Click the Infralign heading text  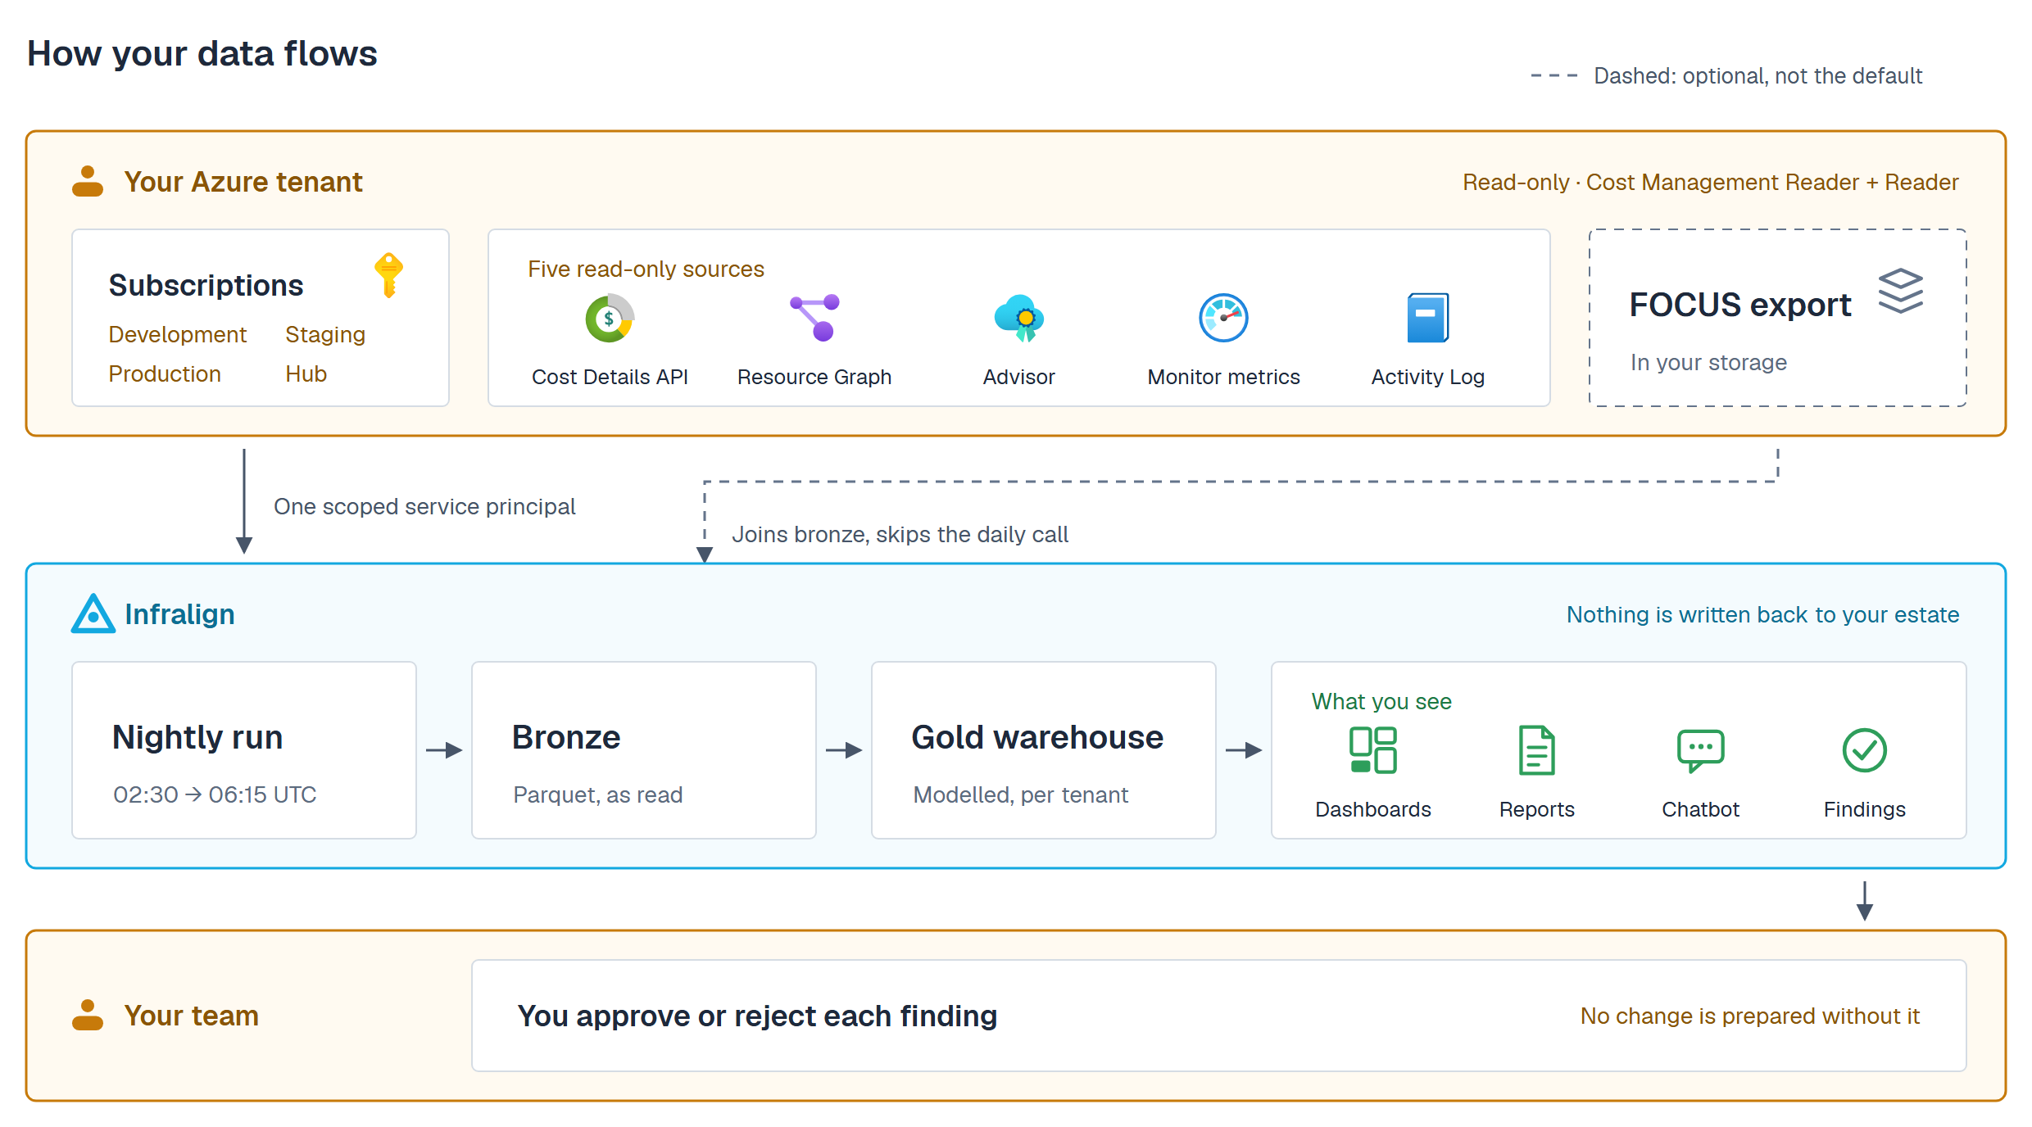click(179, 614)
